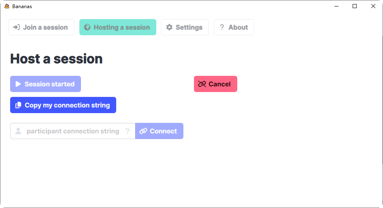Click the gear icon beside Settings
The width and height of the screenshot is (383, 208).
click(169, 28)
